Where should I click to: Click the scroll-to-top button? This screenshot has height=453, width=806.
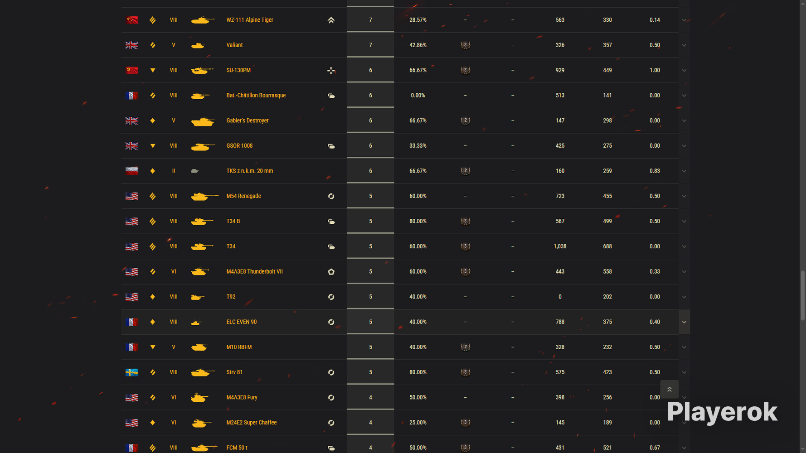(x=669, y=389)
